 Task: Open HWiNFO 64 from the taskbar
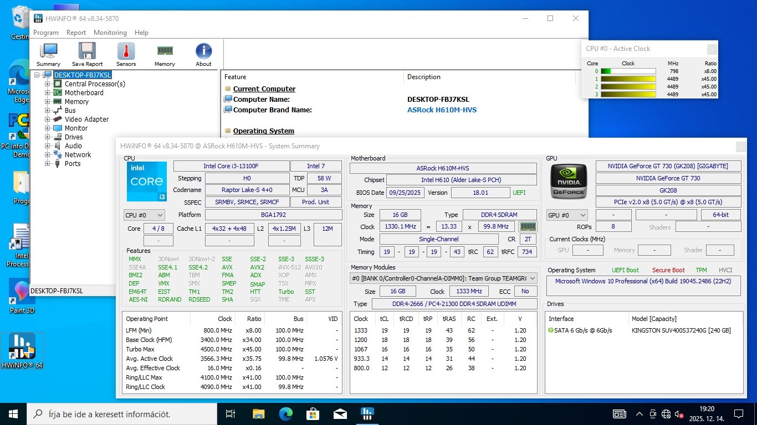point(367,413)
